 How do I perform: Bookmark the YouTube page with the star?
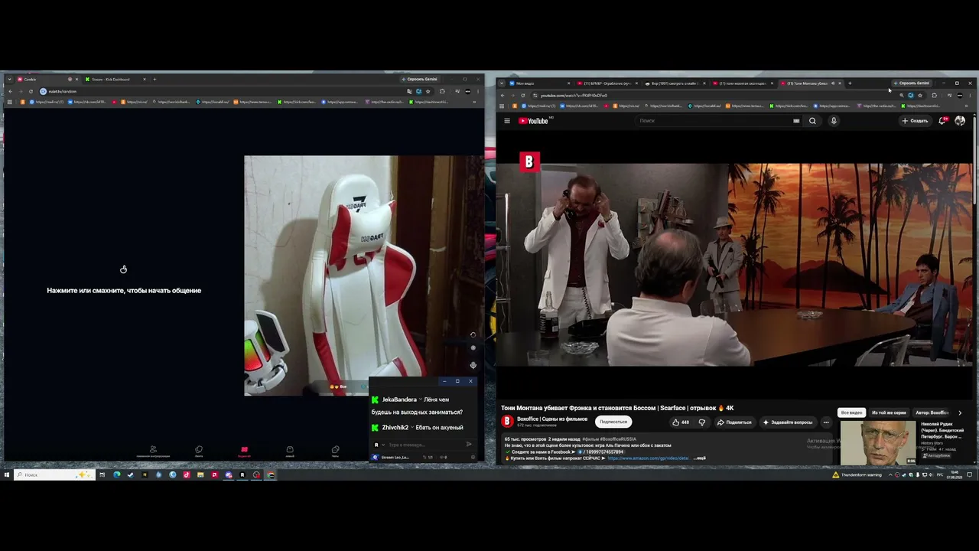pyautogui.click(x=920, y=96)
